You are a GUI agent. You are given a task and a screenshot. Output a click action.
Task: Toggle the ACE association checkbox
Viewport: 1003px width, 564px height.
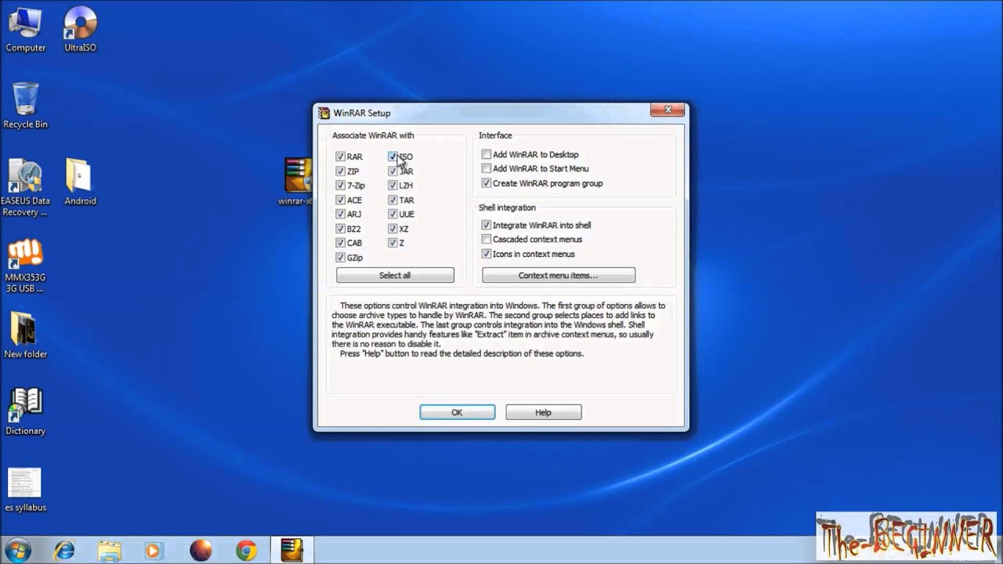(x=340, y=200)
